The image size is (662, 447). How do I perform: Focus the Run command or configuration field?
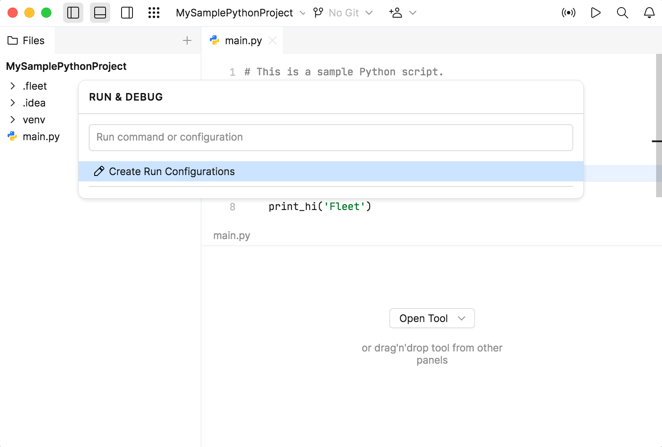point(331,138)
